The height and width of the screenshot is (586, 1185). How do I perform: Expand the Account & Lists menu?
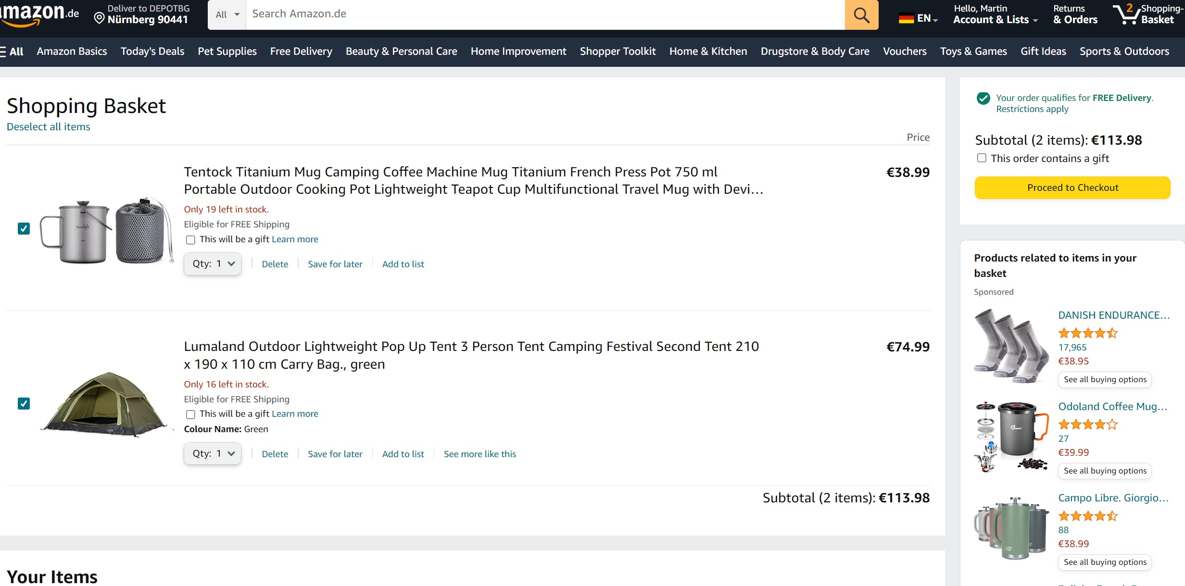[x=996, y=14]
